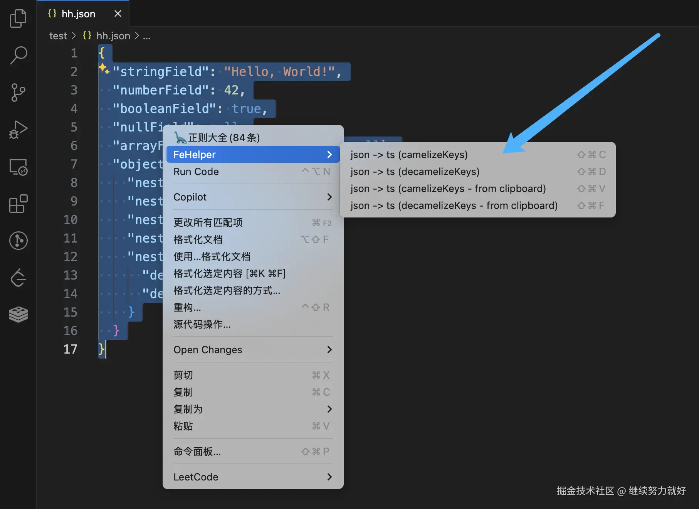
Task: Click the rotate-arrow icon in the activity bar
Action: tap(18, 278)
